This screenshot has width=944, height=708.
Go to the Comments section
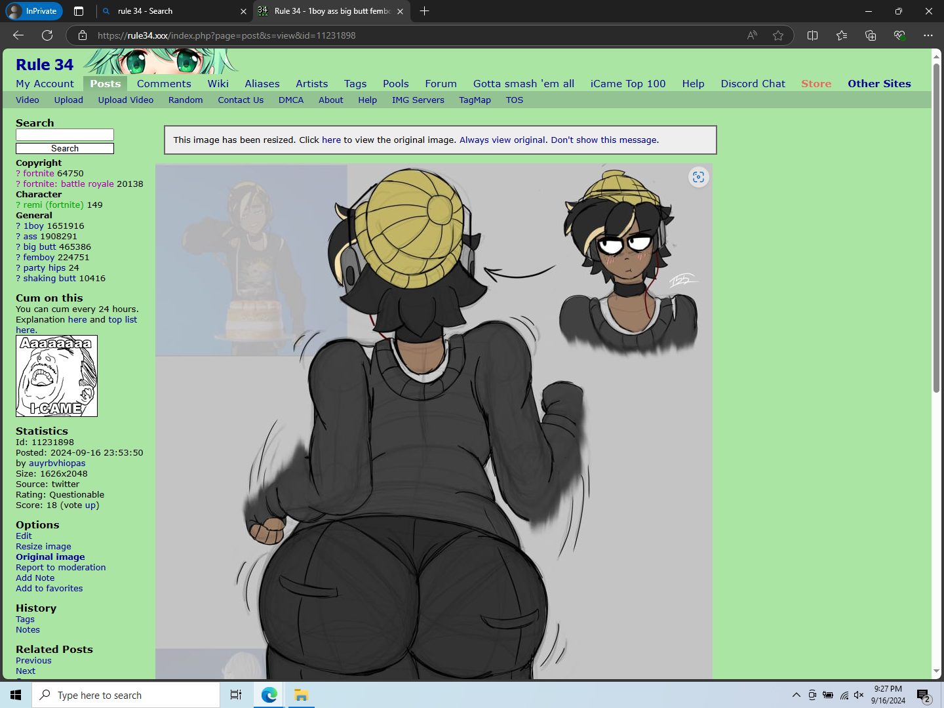pyautogui.click(x=164, y=84)
